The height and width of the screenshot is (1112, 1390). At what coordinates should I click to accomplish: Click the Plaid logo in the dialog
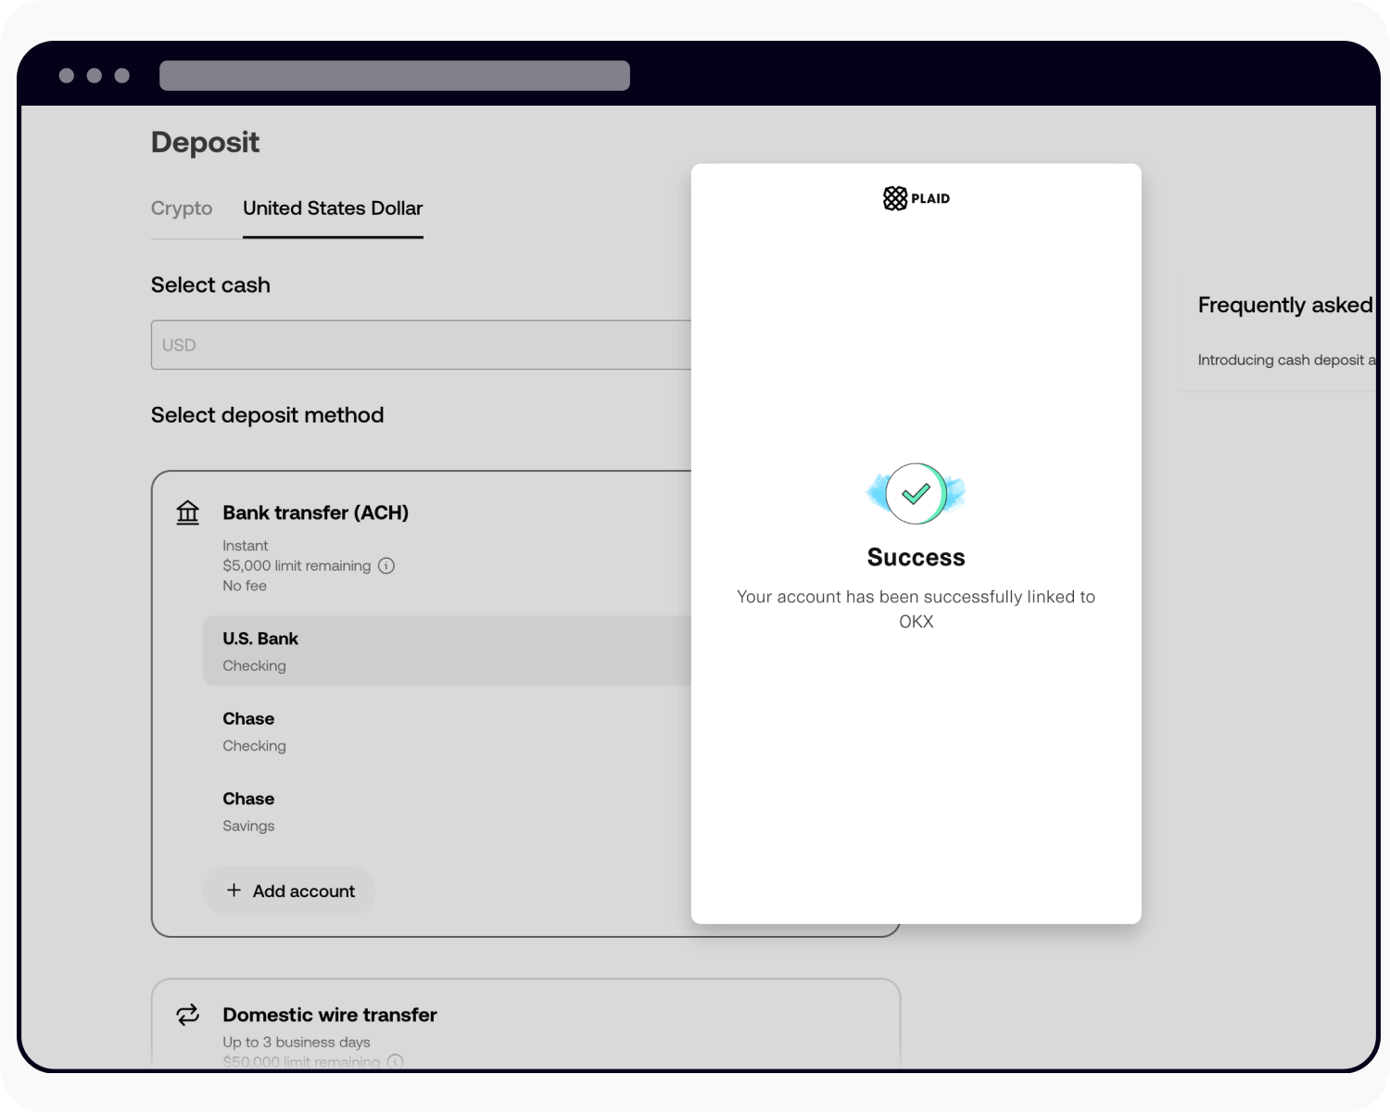click(x=916, y=198)
